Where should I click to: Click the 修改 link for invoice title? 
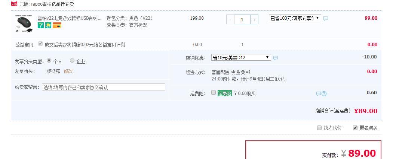pos(68,71)
